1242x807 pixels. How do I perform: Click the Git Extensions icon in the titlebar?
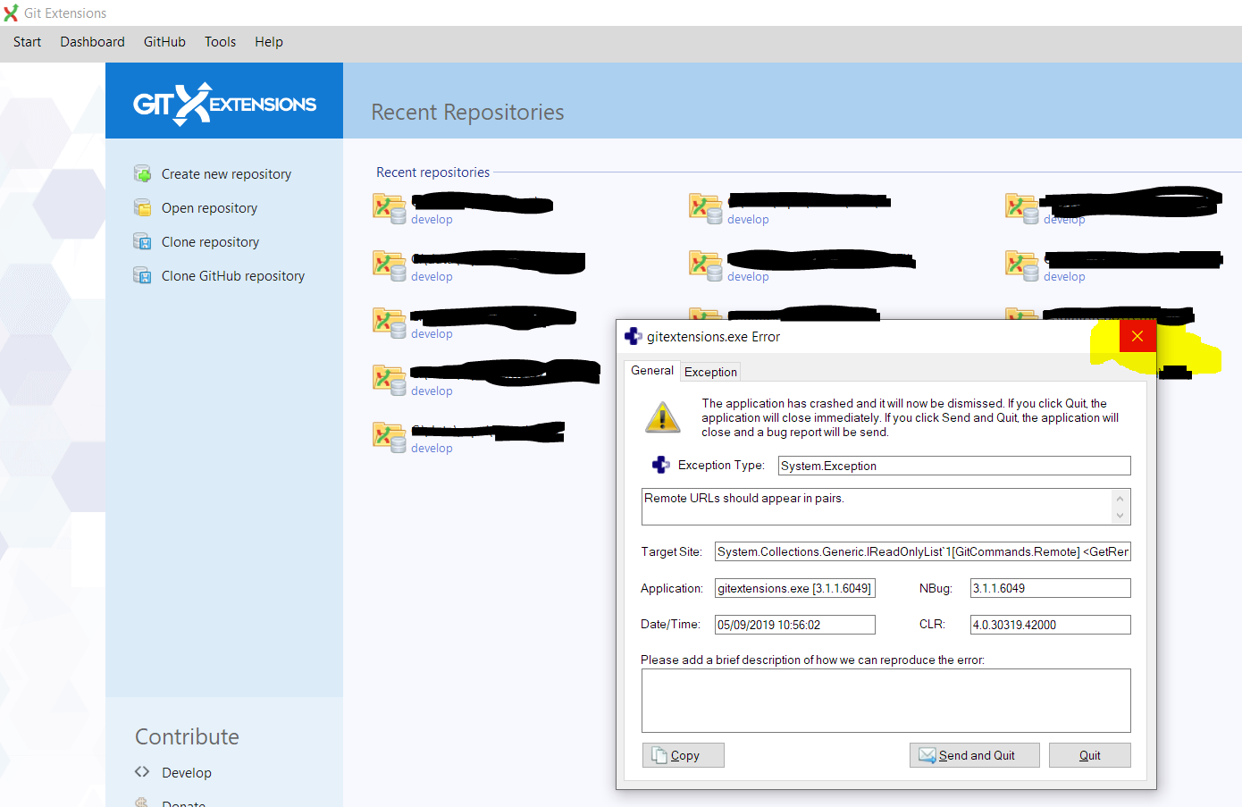tap(13, 13)
